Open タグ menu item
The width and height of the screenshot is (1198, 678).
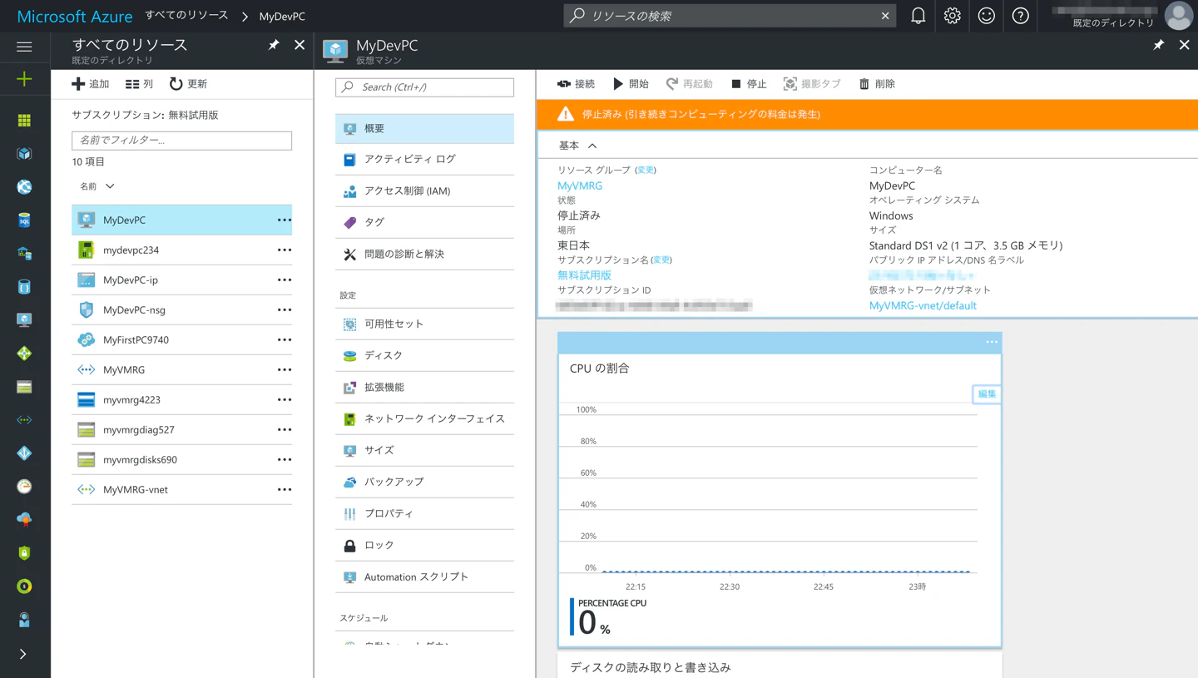point(424,222)
